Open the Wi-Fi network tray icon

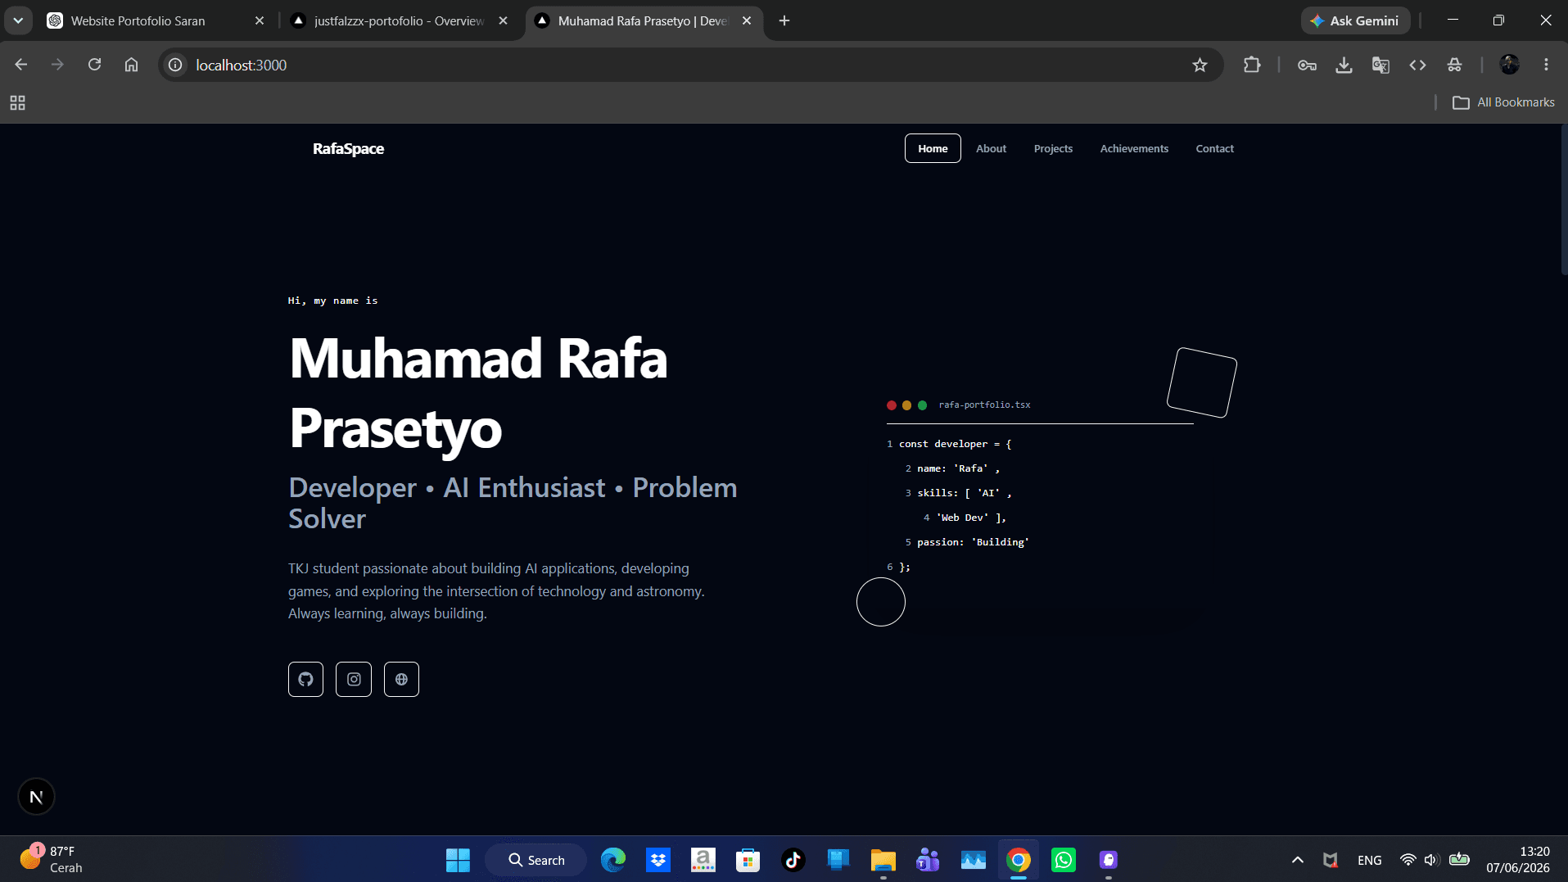[x=1408, y=860]
